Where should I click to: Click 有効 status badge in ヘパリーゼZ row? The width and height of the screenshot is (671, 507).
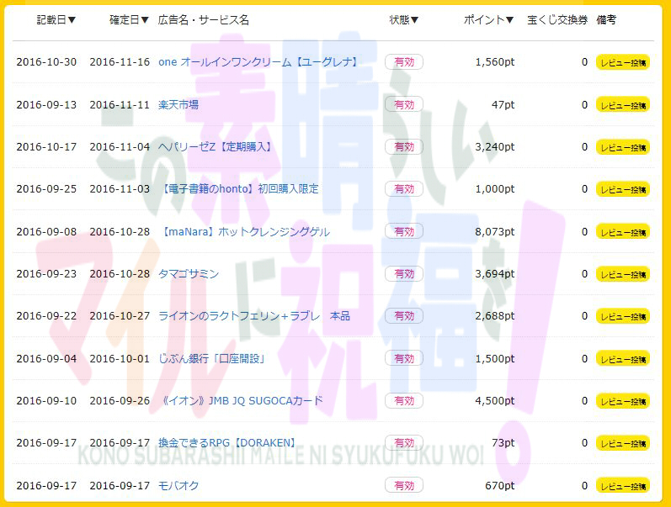pos(404,147)
